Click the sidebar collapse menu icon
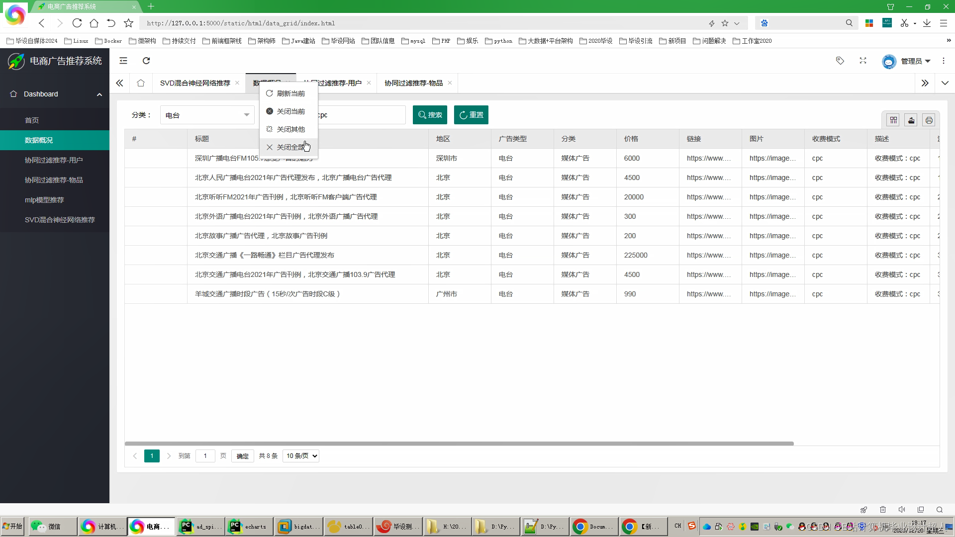The width and height of the screenshot is (955, 537). [123, 61]
